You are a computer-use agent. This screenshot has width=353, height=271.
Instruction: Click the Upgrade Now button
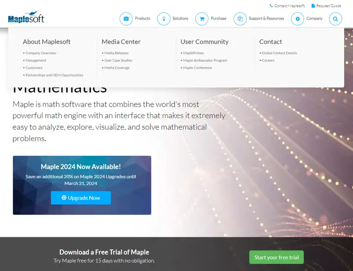point(81,198)
